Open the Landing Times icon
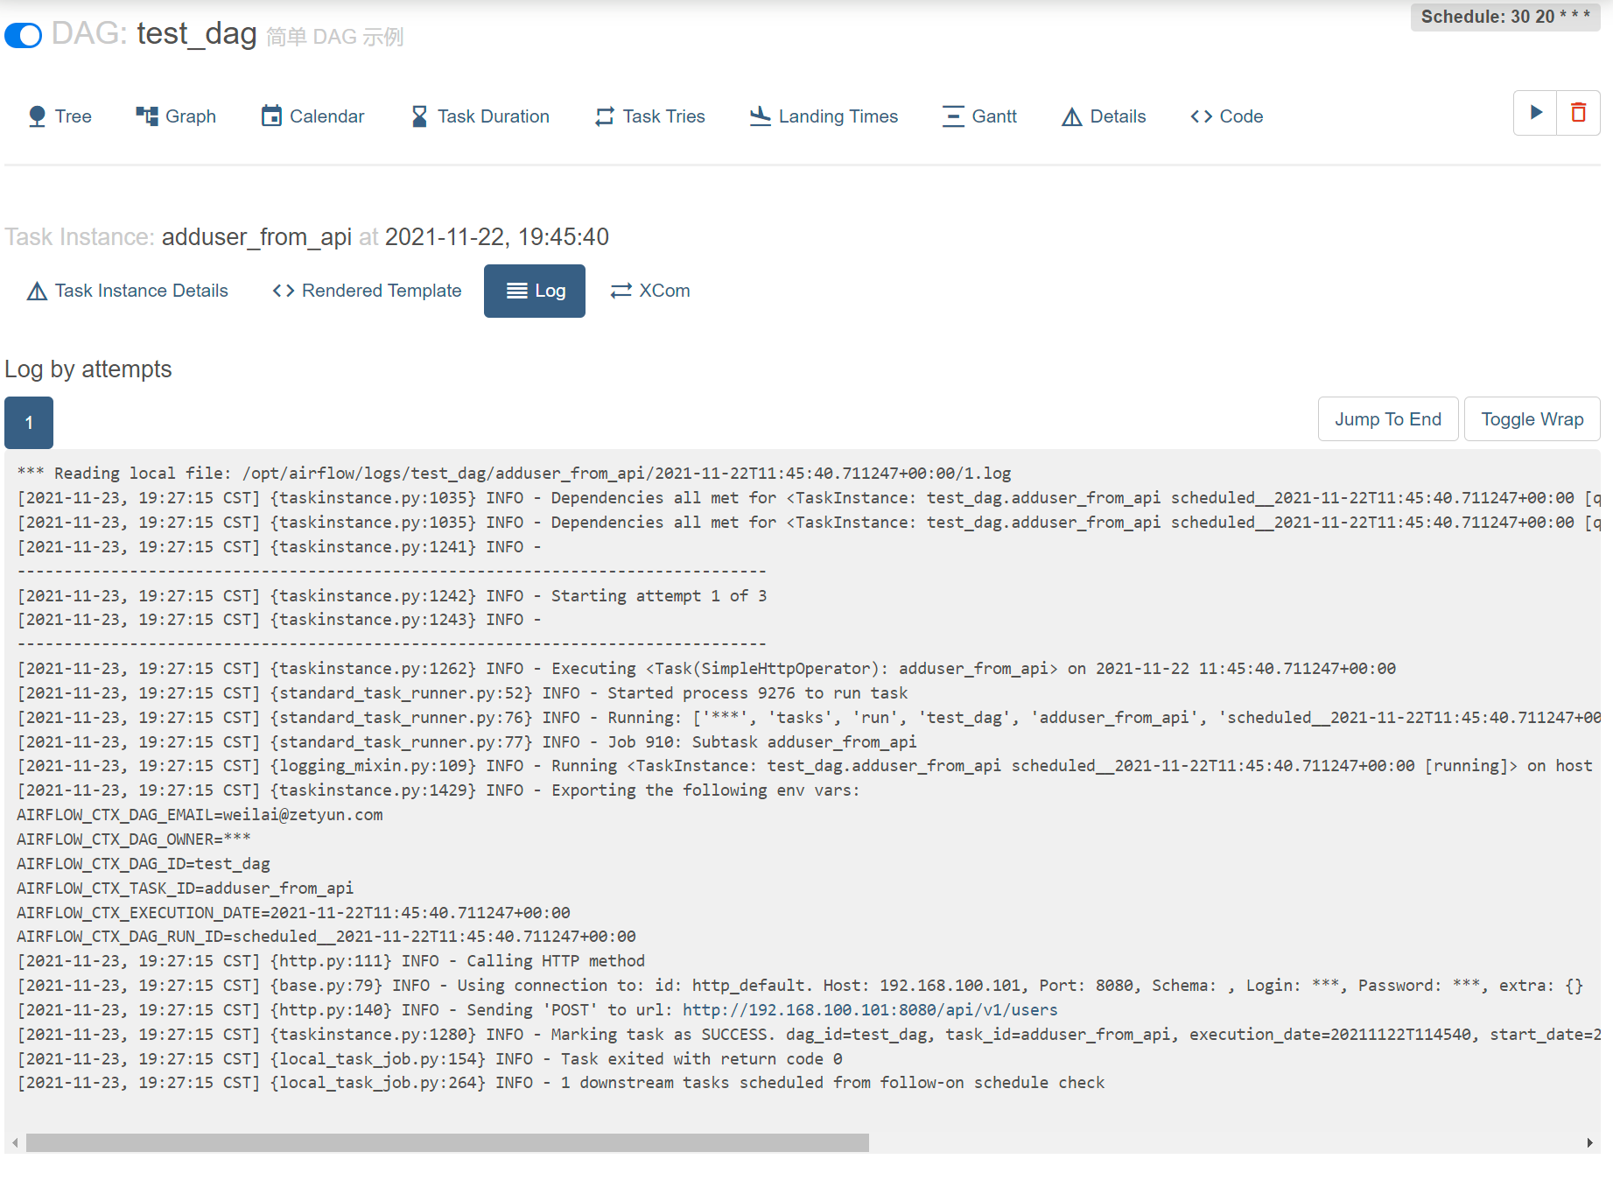 pos(760,116)
